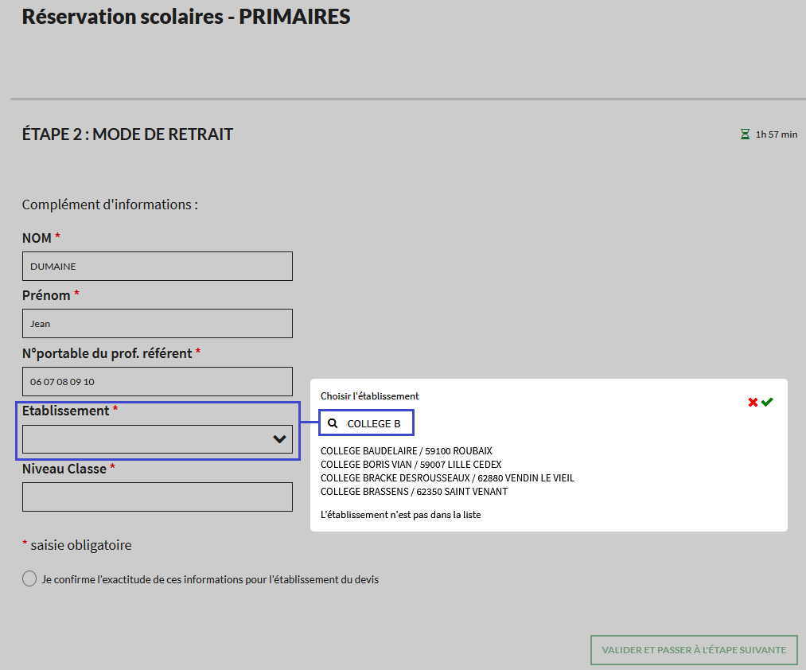Click the red X cancel icon
The width and height of the screenshot is (806, 670).
[753, 403]
